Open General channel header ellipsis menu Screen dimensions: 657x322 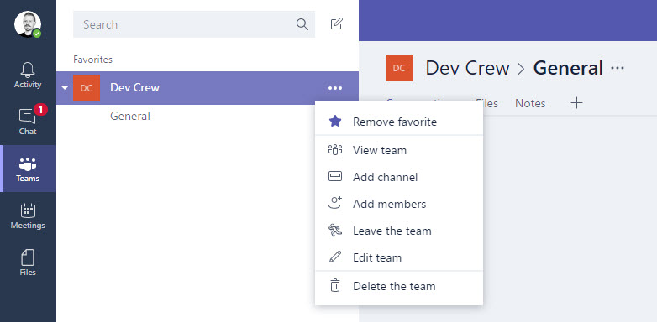click(618, 68)
